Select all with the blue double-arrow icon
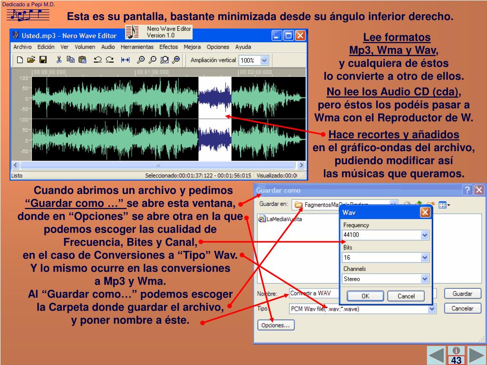The image size is (487, 365). (x=125, y=60)
